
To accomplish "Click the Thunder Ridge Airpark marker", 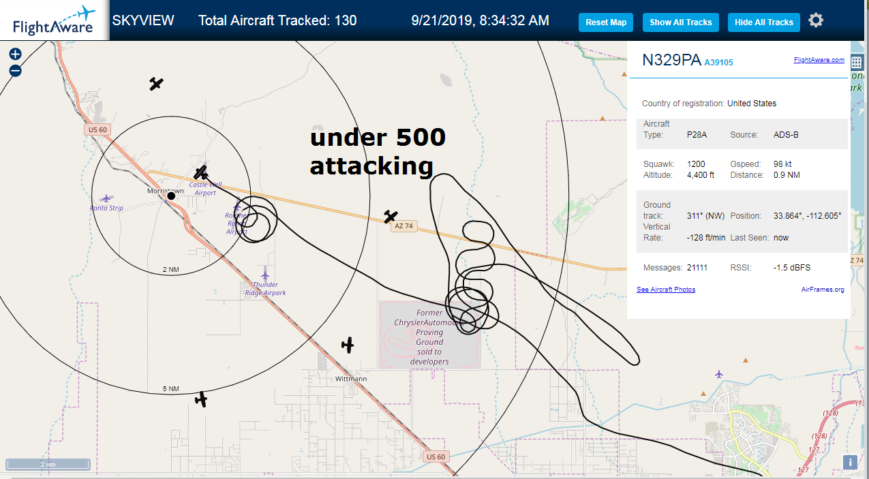I will [265, 275].
